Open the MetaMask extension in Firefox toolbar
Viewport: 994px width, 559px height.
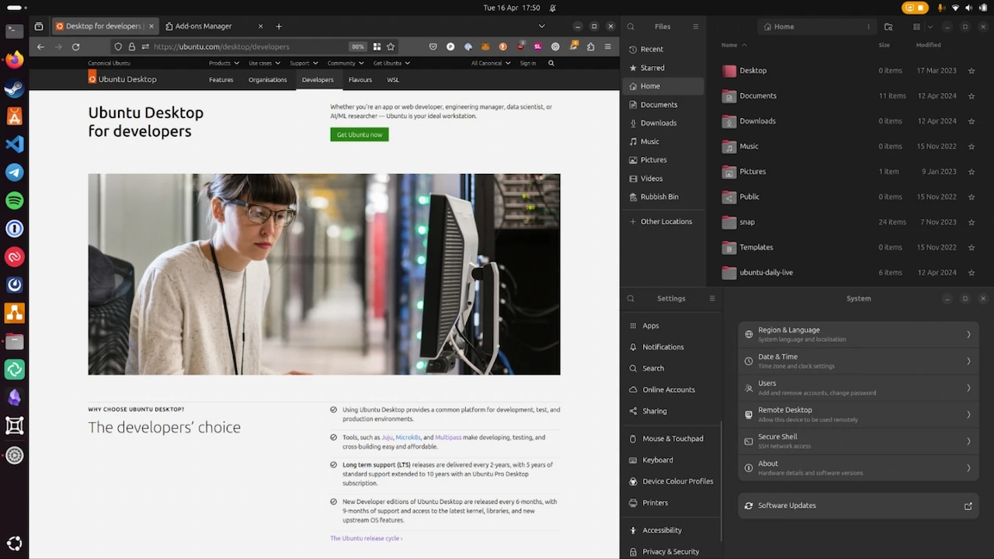(x=485, y=47)
